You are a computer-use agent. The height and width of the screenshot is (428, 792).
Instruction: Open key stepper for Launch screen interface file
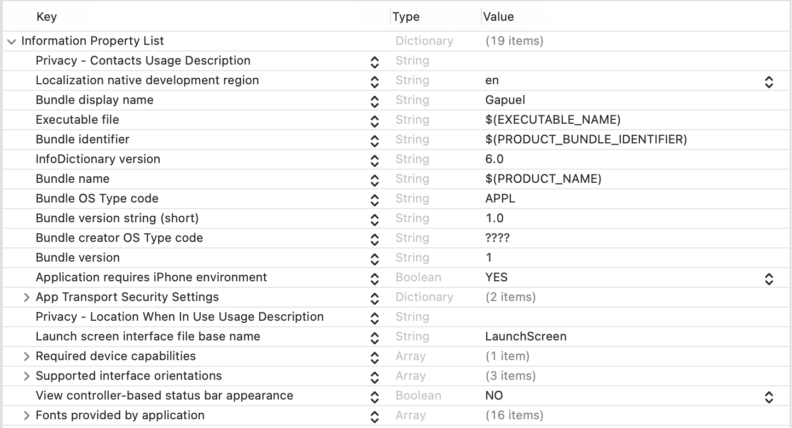pyautogui.click(x=375, y=338)
